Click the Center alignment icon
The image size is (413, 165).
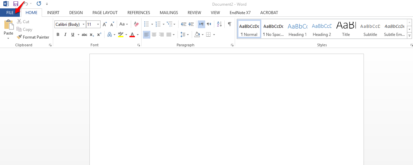point(154,35)
